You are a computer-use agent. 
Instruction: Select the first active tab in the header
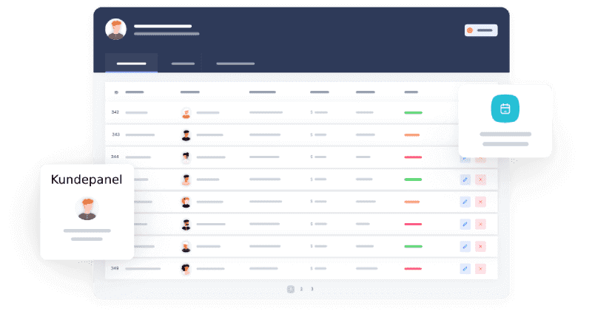131,64
